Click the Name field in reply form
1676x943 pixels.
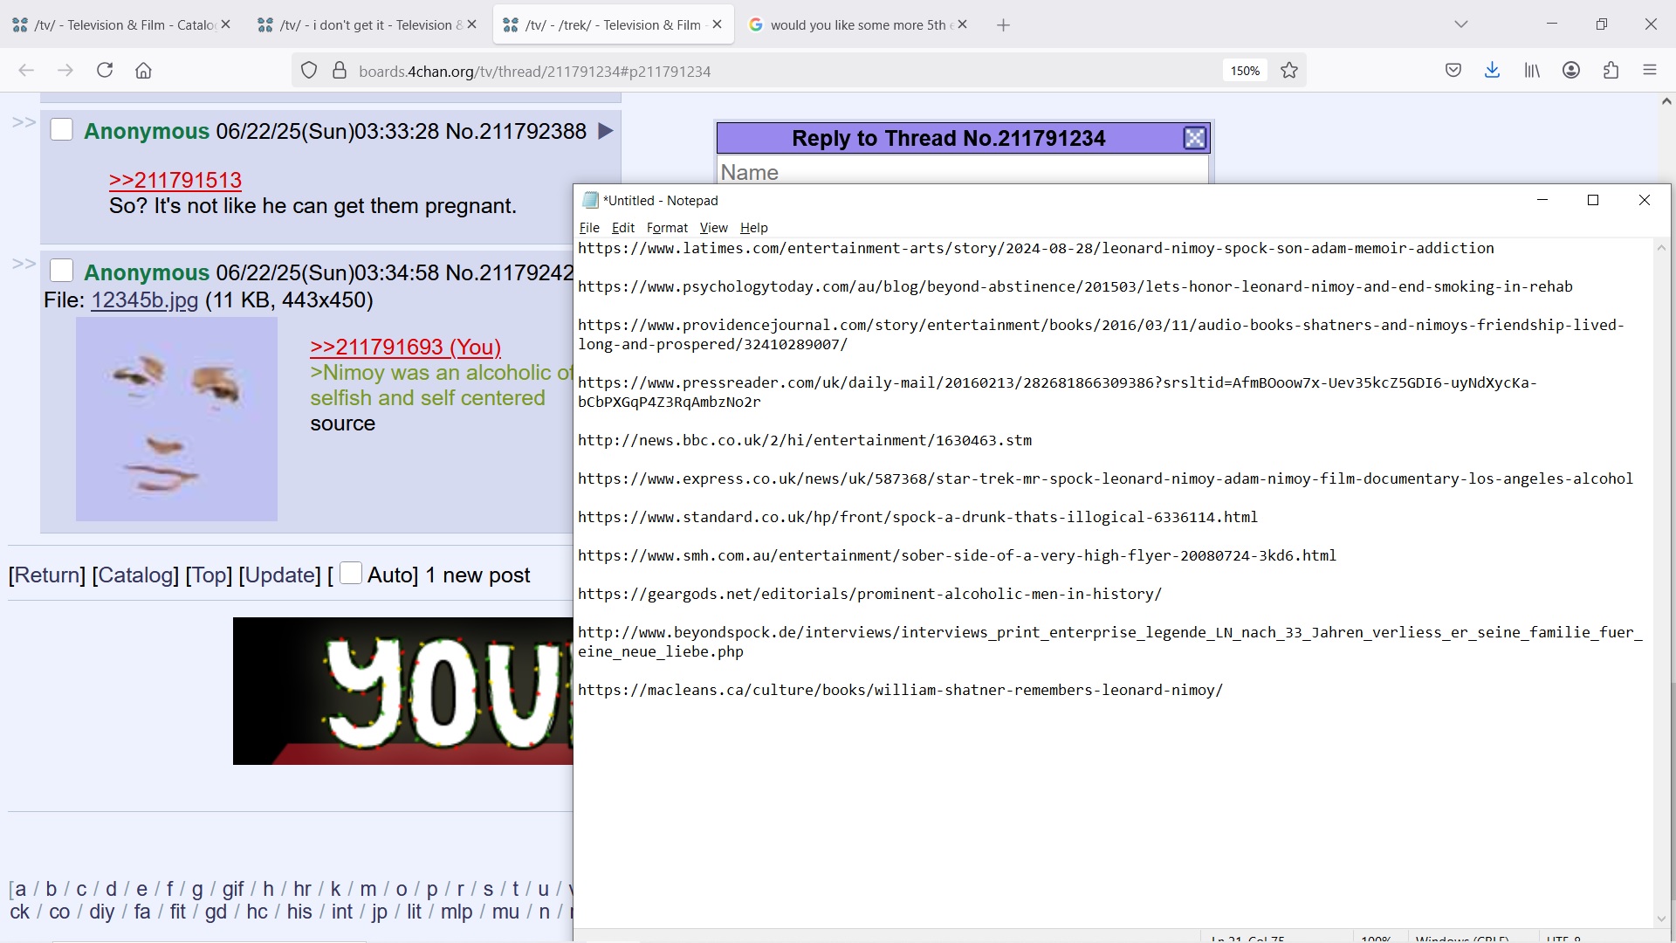coord(963,171)
